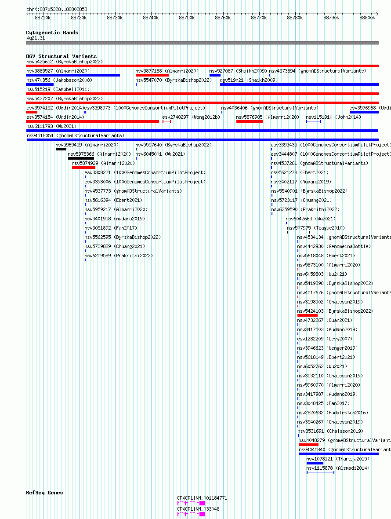Screen dimensions: 391x519
Task: Click nsv1151910 (John2014) label
Action: click(x=333, y=117)
